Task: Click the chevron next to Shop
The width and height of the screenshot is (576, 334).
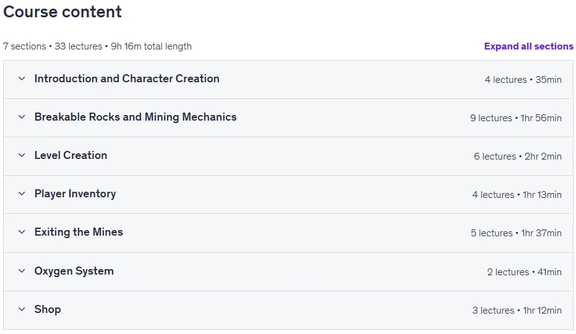Action: pos(22,309)
